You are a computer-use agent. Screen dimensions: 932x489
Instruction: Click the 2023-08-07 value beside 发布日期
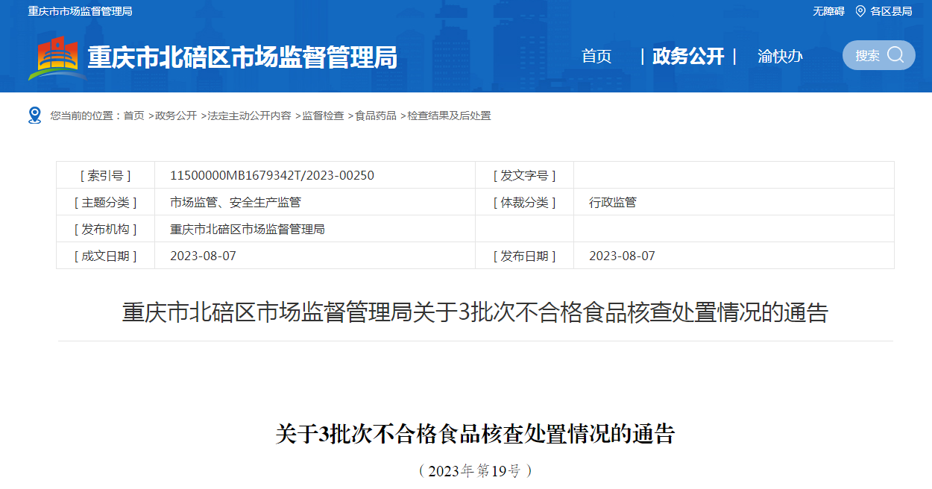pyautogui.click(x=622, y=256)
